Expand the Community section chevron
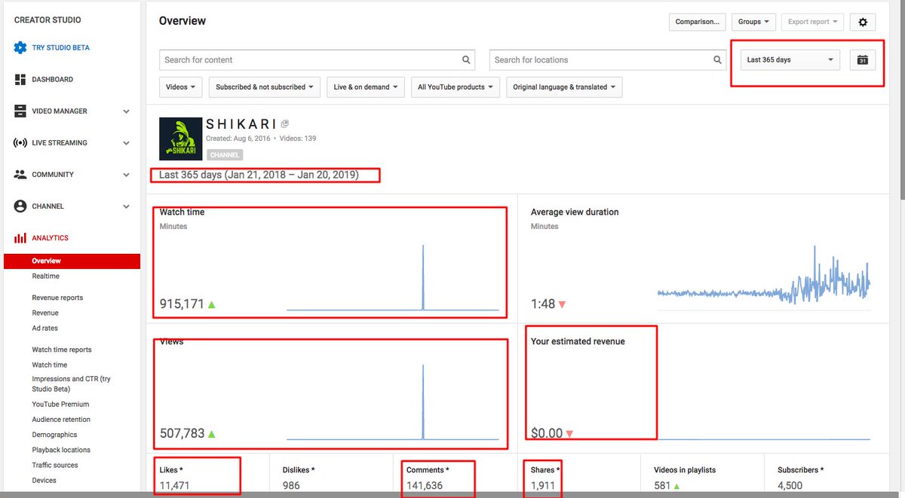This screenshot has width=905, height=498. click(126, 175)
